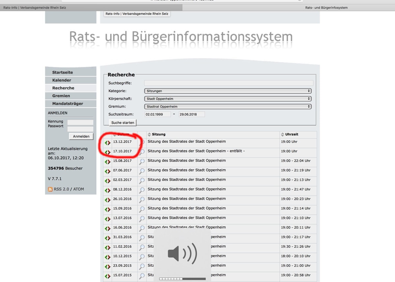Open details magnifier for 07.06.2017 session
Image resolution: width=395 pixels, height=282 pixels.
click(x=142, y=171)
